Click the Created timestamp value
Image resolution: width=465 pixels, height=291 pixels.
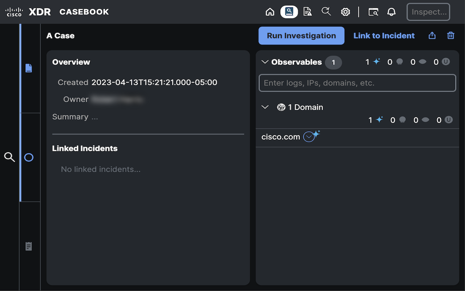coord(154,82)
